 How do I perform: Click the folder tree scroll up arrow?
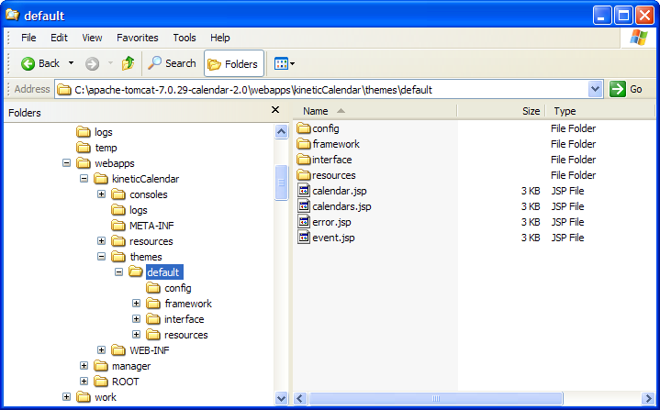[x=281, y=131]
